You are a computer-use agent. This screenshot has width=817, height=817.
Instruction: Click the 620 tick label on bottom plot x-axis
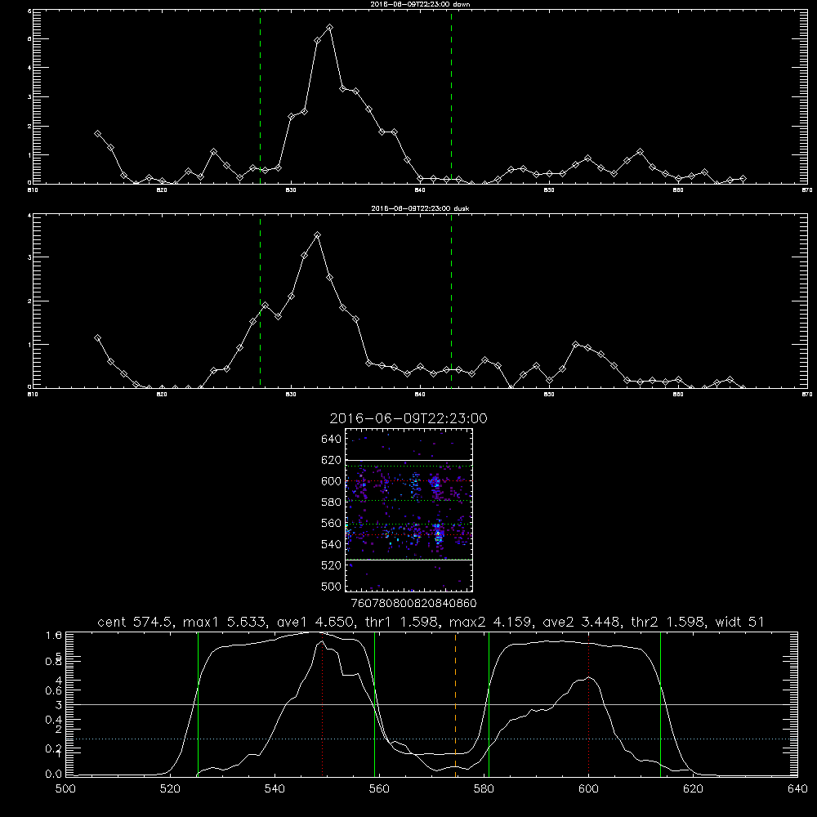pyautogui.click(x=693, y=789)
